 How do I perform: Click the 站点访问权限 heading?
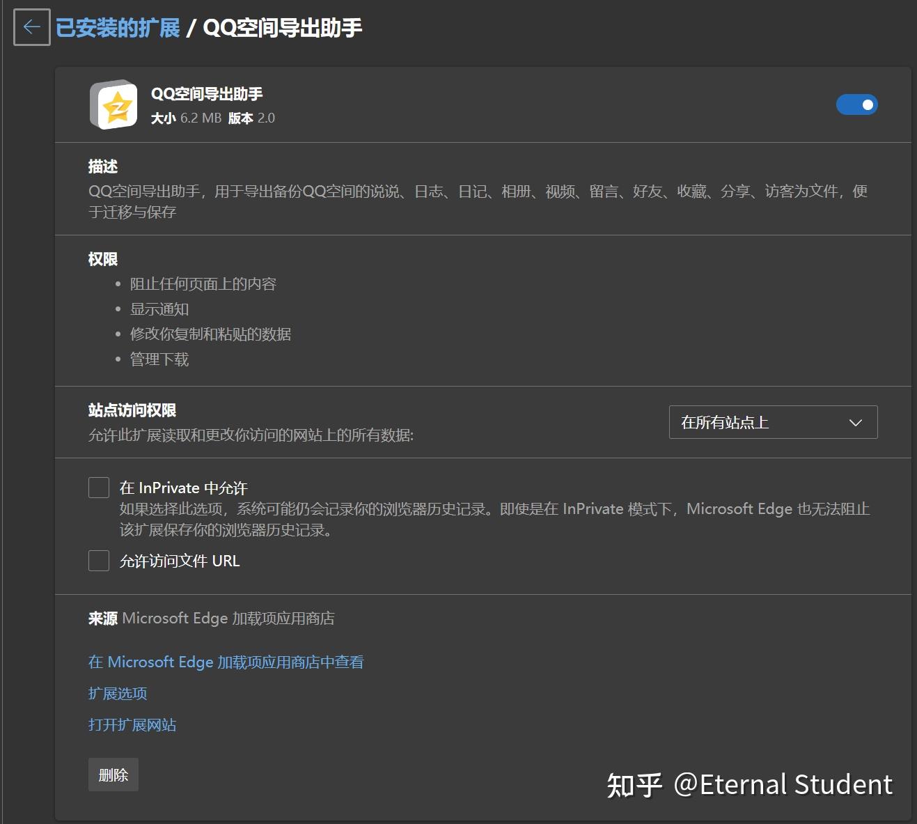[132, 410]
